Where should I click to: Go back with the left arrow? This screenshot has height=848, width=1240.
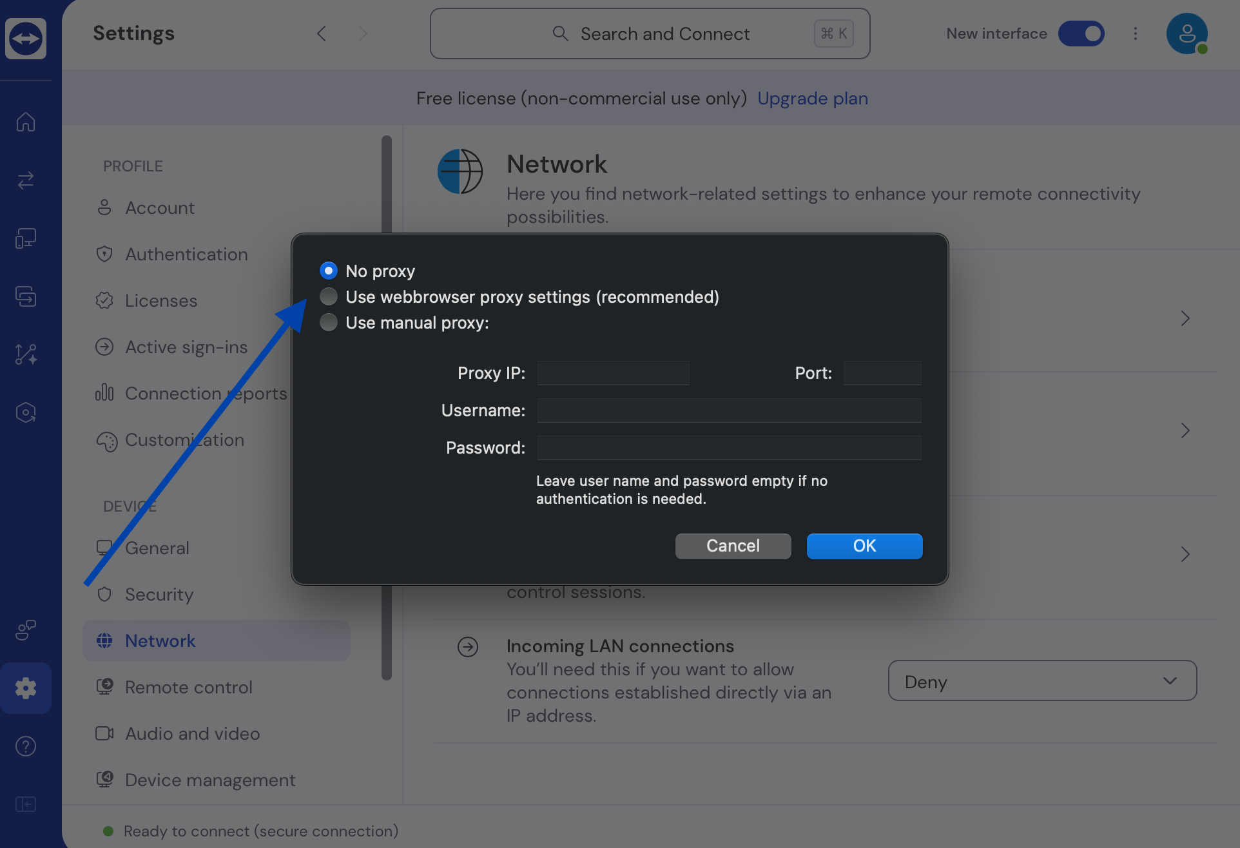(x=322, y=34)
